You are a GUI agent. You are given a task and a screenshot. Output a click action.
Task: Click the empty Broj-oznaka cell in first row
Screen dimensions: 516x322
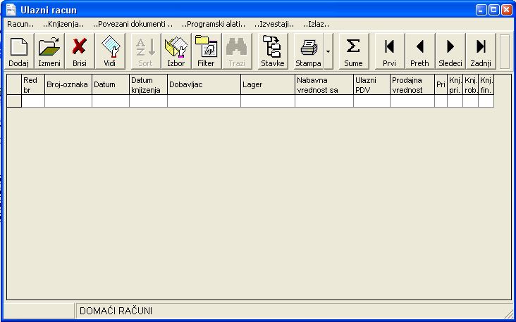pyautogui.click(x=68, y=101)
